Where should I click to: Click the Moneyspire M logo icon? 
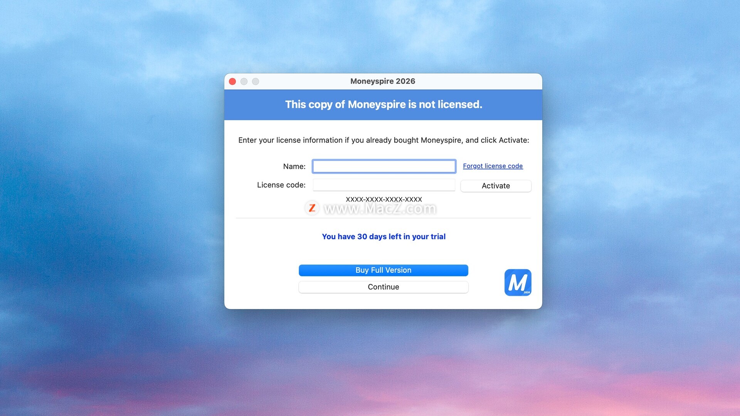pyautogui.click(x=518, y=282)
